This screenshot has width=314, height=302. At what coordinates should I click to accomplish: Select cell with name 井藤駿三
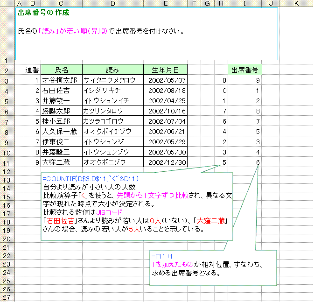[62, 152]
